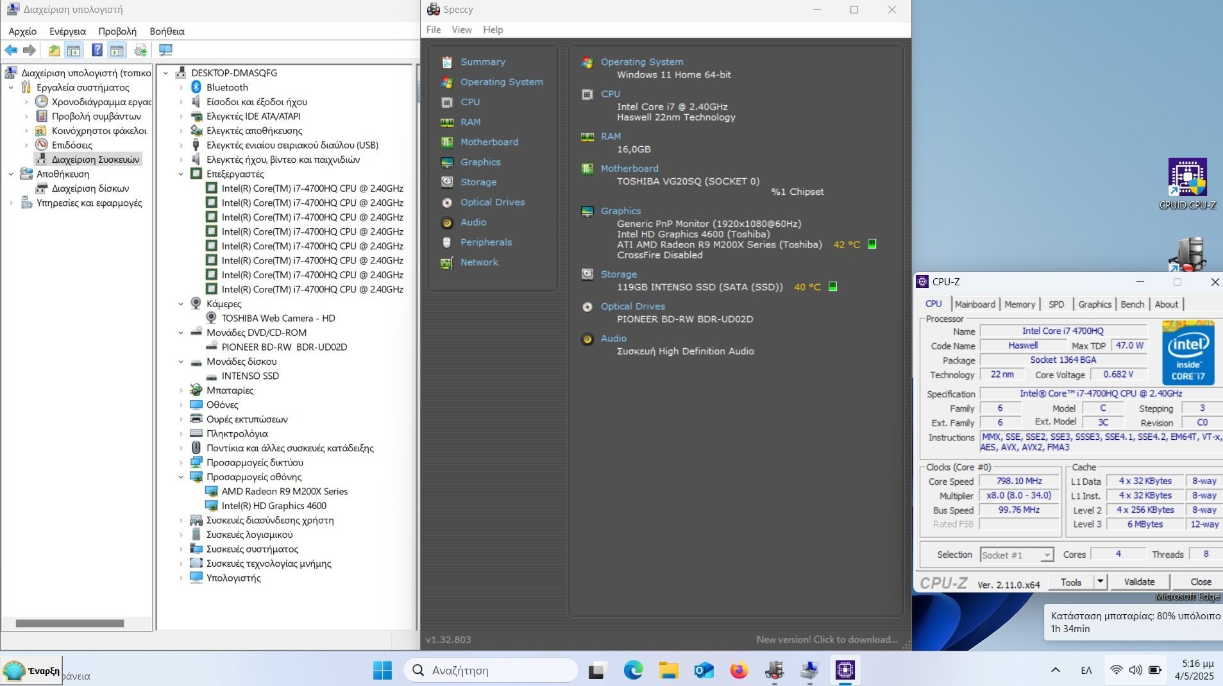Open Αρχείο menu in Computer Management

click(22, 31)
